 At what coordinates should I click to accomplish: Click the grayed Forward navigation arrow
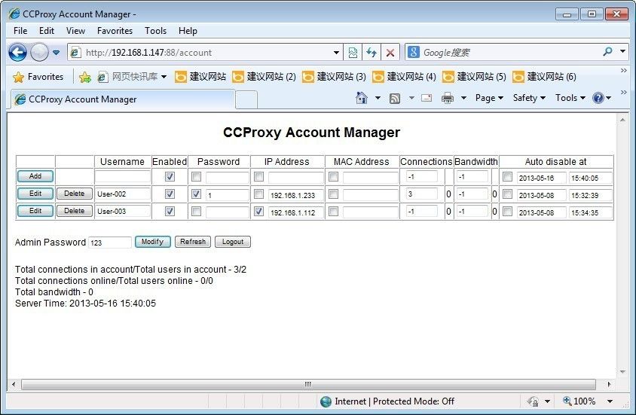pos(39,52)
